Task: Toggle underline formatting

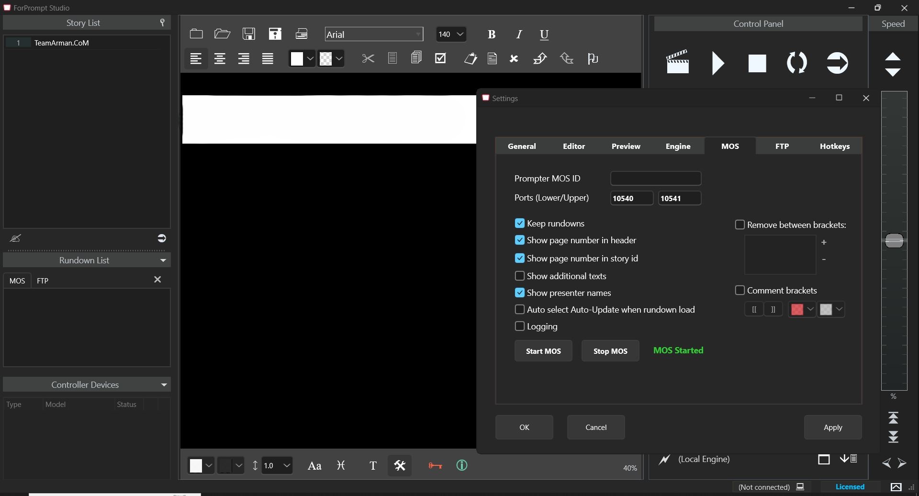Action: (544, 34)
